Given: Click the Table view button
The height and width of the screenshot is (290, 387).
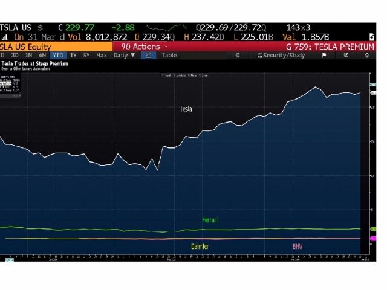Looking at the screenshot, I should point(169,55).
